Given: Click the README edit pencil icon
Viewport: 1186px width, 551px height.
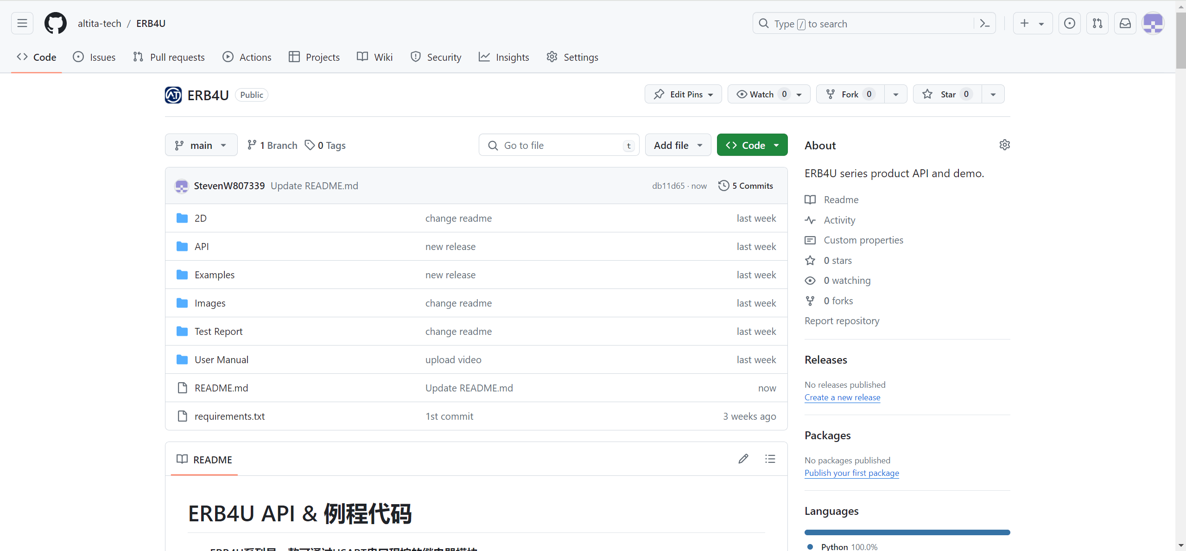Looking at the screenshot, I should (743, 459).
